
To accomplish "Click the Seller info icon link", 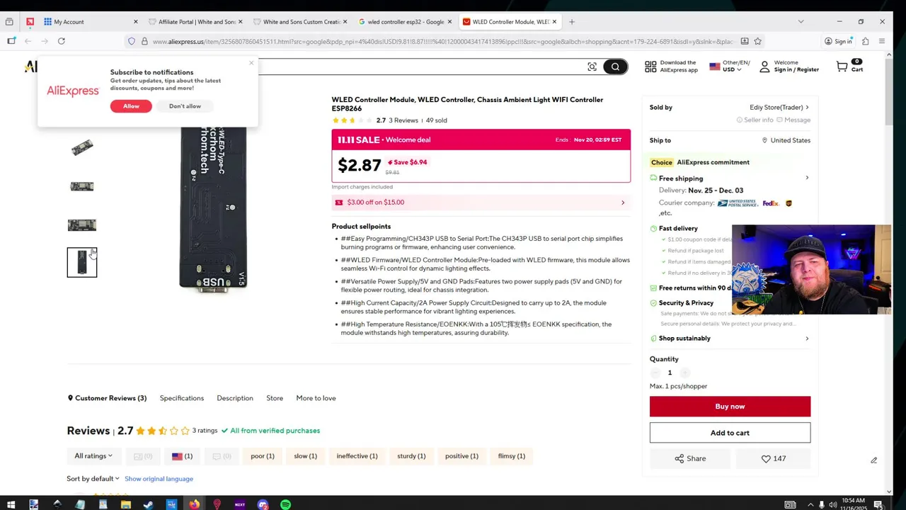I will point(755,120).
